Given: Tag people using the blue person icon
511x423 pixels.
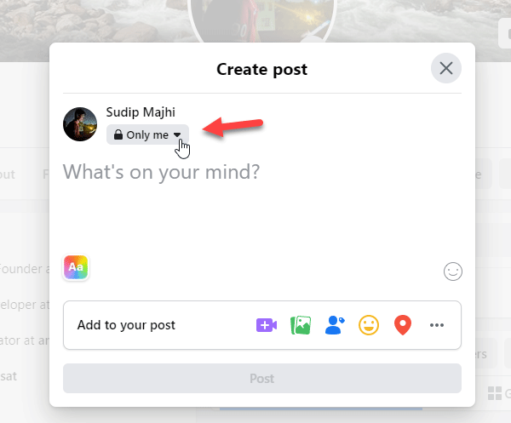Looking at the screenshot, I should [335, 325].
